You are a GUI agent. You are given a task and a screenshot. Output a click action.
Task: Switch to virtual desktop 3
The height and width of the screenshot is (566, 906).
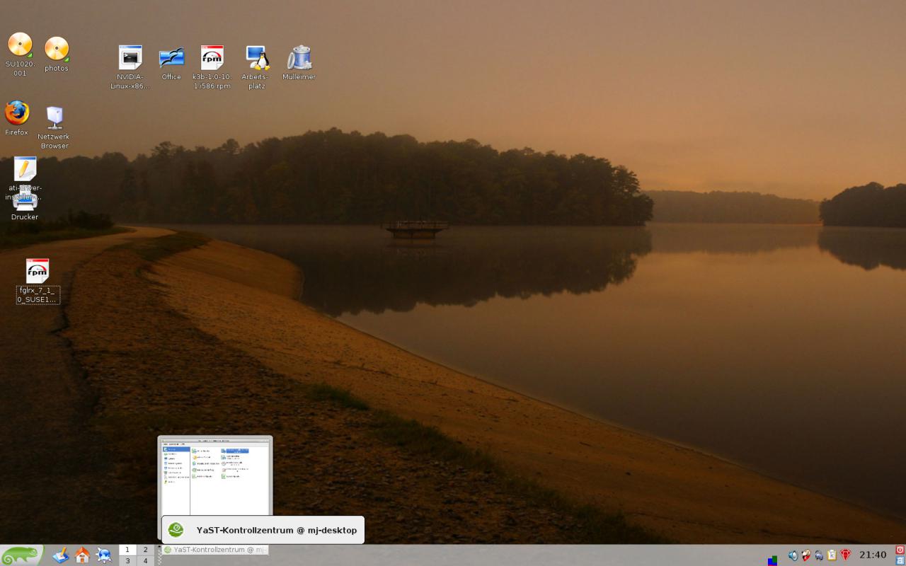coord(127,560)
